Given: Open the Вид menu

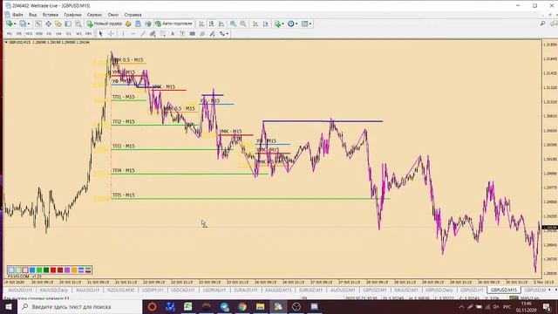Looking at the screenshot, I should (33, 15).
